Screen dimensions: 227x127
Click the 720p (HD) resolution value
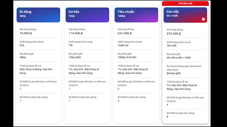click(x=75, y=57)
